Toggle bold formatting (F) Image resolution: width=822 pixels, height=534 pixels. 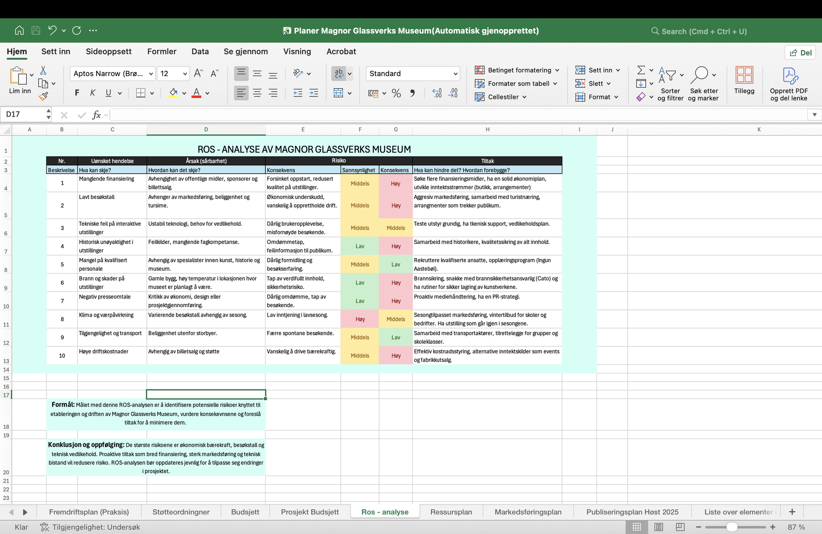pyautogui.click(x=77, y=93)
